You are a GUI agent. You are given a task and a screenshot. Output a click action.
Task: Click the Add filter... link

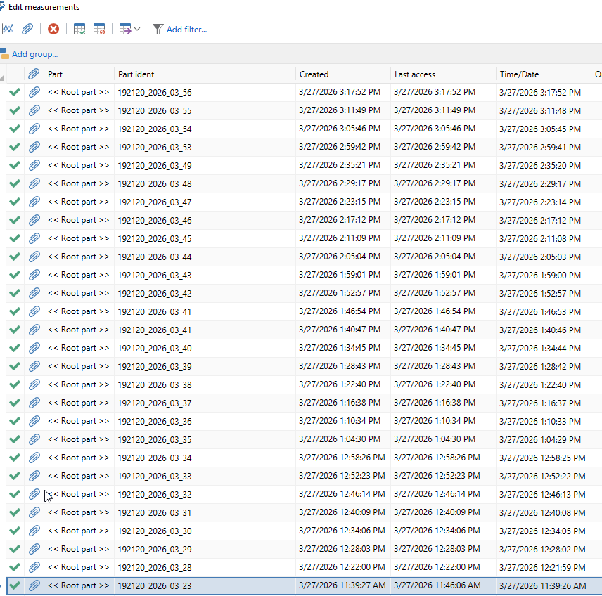(x=186, y=29)
